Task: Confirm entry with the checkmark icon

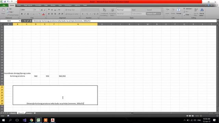Action: coord(28,21)
